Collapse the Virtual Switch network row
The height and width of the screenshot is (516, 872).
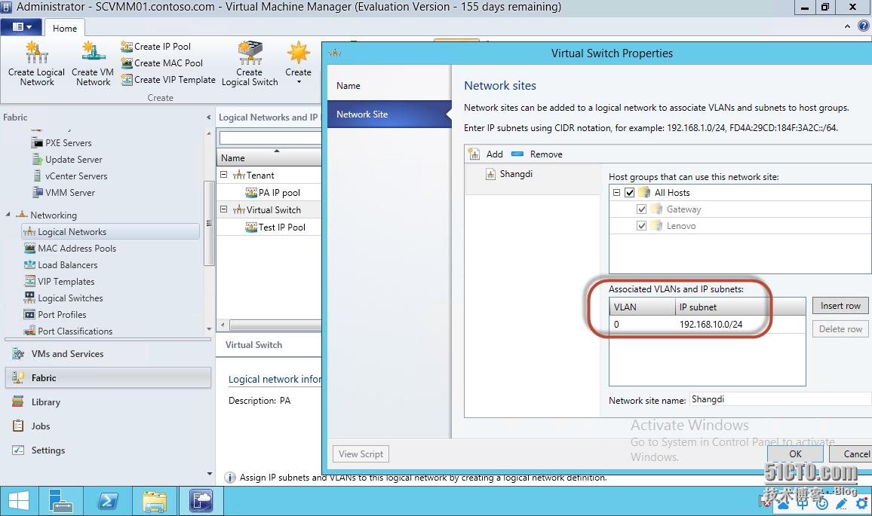223,209
